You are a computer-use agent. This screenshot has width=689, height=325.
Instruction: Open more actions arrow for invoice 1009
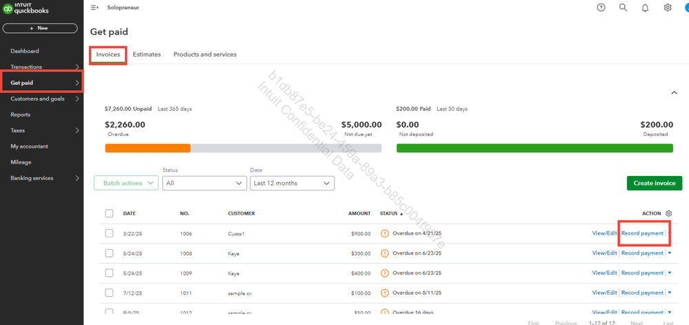point(670,273)
